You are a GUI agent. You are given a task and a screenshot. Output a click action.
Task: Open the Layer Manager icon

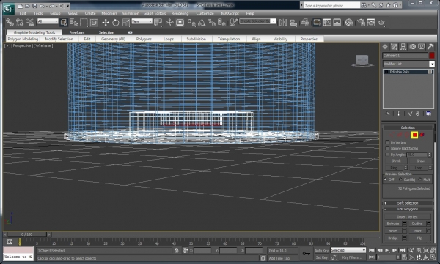pos(305,22)
